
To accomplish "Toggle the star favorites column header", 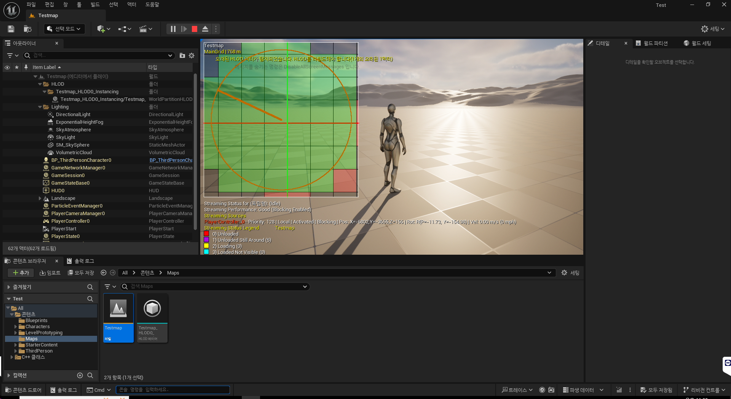I will point(16,67).
